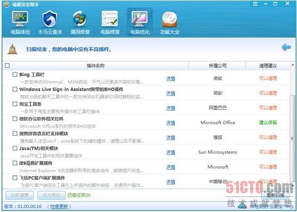
Task: Open 详情 link for Bing 工具栏
Action: [x=171, y=78]
